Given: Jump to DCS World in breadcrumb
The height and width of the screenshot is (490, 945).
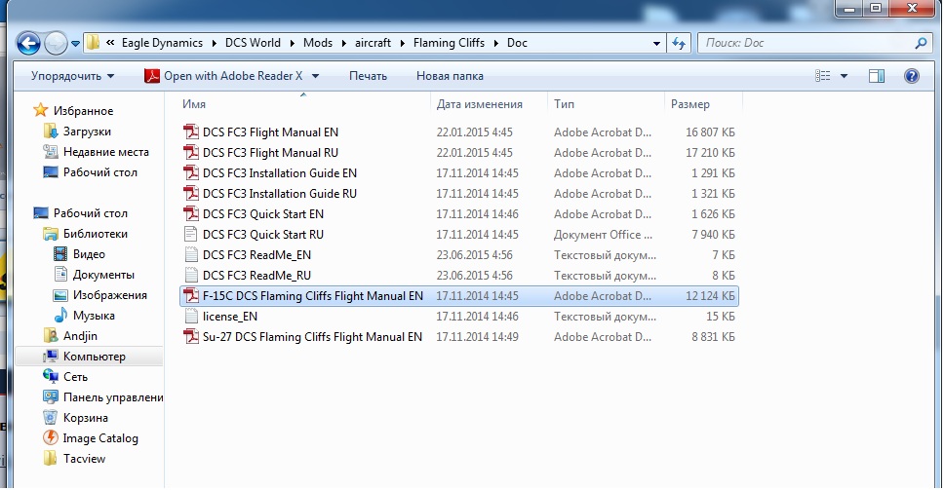Looking at the screenshot, I should point(253,43).
